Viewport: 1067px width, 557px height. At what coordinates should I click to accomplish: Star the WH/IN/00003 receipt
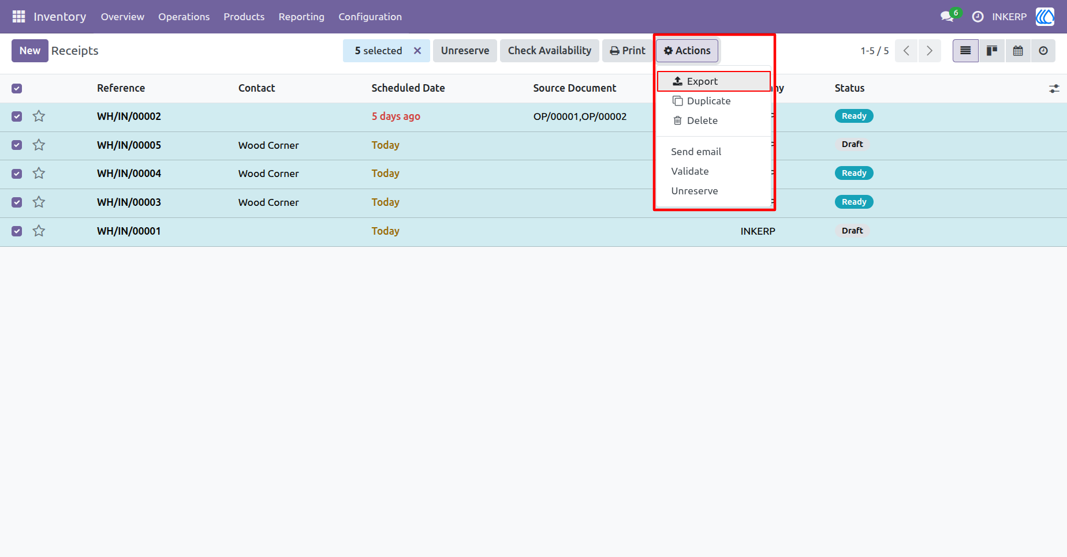39,202
